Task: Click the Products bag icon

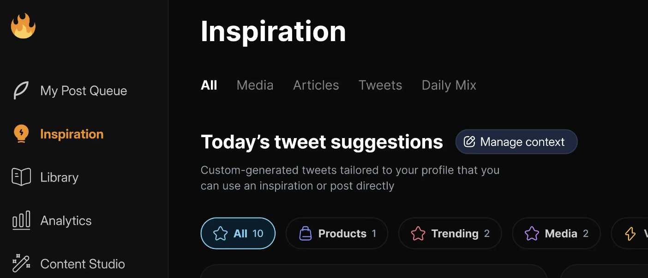Action: [x=306, y=233]
